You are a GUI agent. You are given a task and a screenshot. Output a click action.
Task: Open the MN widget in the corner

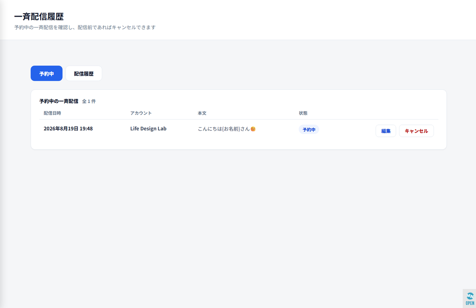pyautogui.click(x=470, y=298)
